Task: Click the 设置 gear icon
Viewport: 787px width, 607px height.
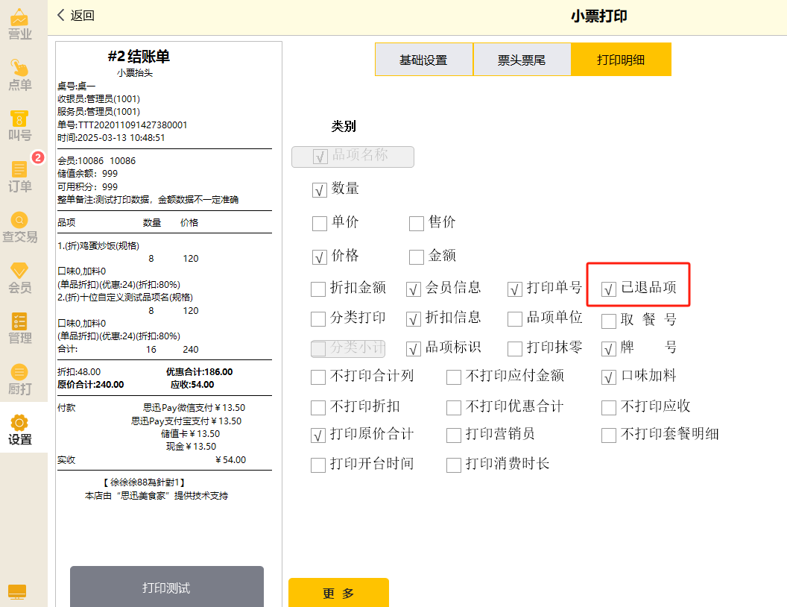Action: pos(20,430)
